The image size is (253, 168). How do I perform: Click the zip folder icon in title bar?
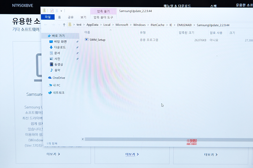(x=44, y=10)
